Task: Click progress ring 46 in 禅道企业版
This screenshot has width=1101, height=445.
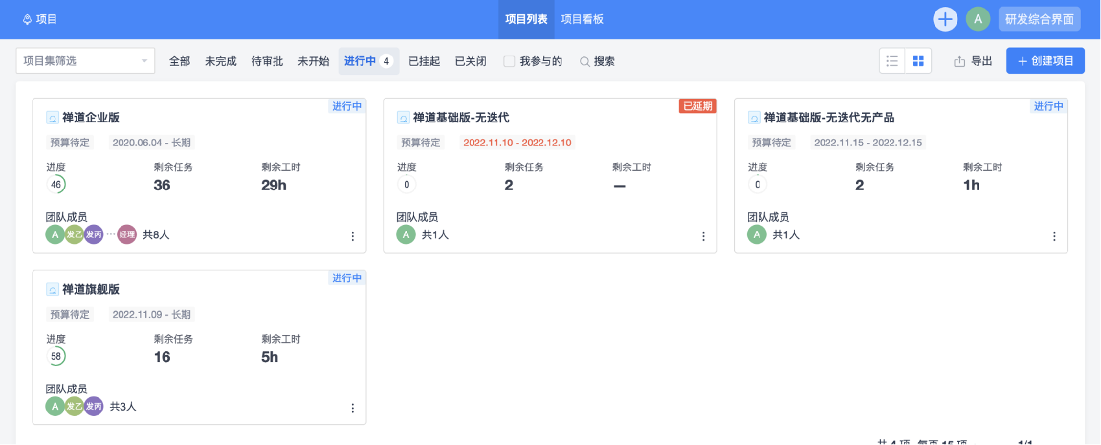Action: 56,185
